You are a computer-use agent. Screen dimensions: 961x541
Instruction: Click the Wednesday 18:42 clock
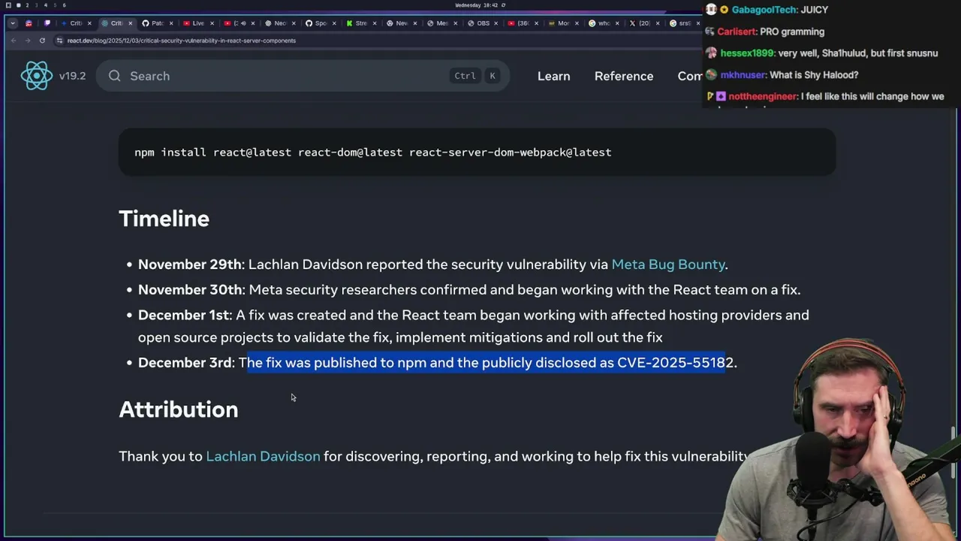(476, 5)
